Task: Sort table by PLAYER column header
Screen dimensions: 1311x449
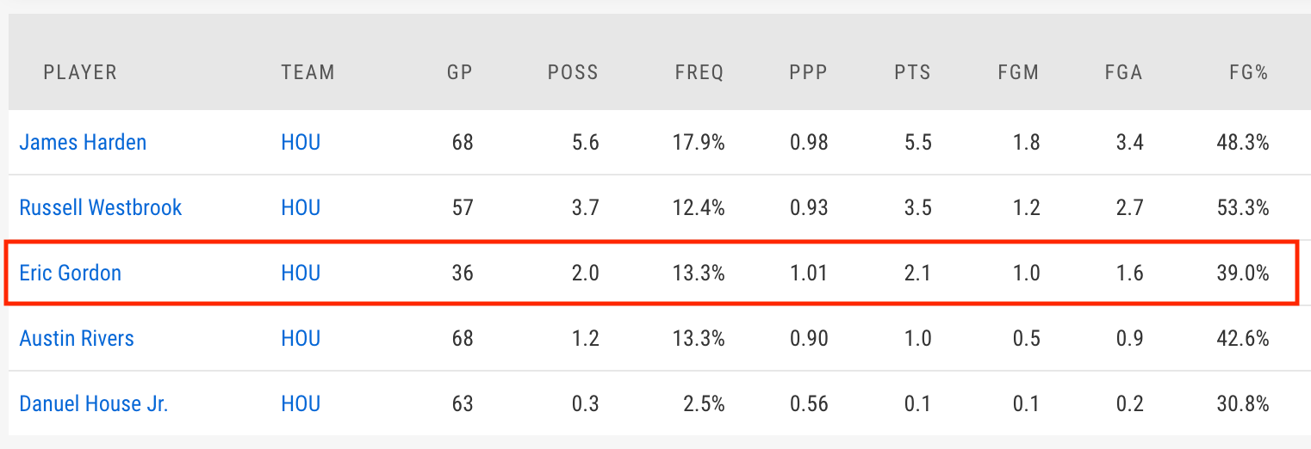Action: click(80, 72)
